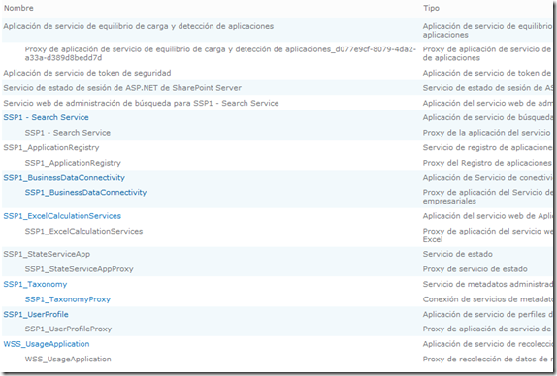Click type cell Aplicación de servicio de recolección
This screenshot has height=376, width=557.
pos(487,344)
